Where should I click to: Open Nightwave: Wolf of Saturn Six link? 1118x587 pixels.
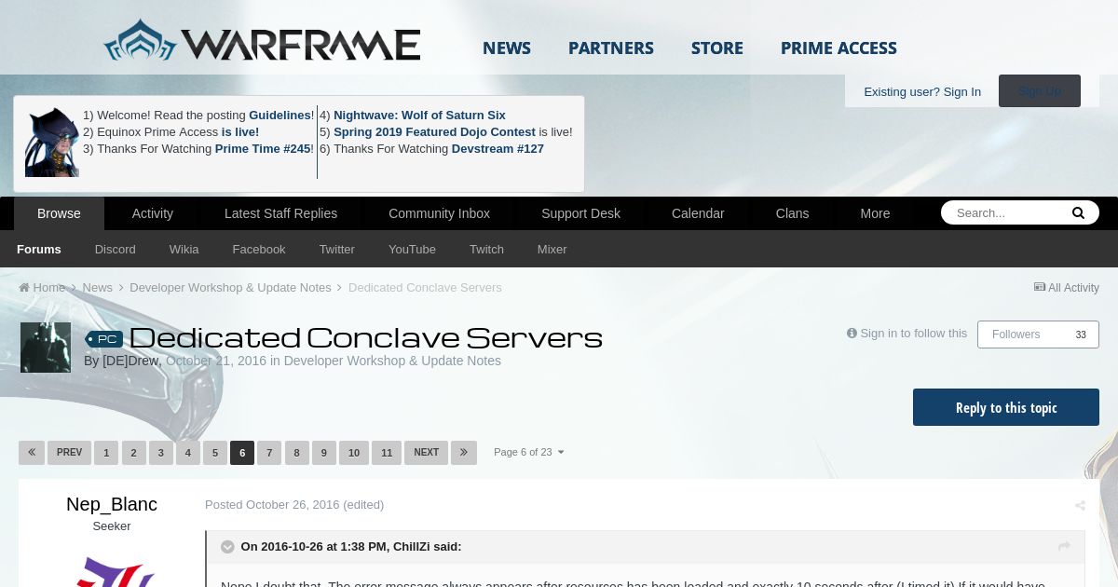[419, 116]
